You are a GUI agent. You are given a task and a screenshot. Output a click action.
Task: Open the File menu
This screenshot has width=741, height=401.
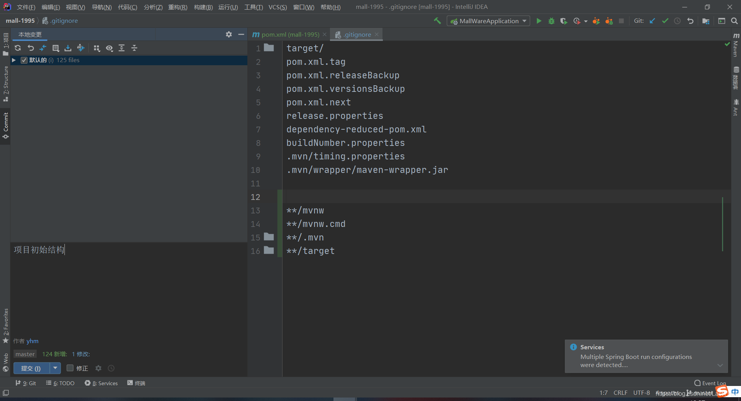26,7
